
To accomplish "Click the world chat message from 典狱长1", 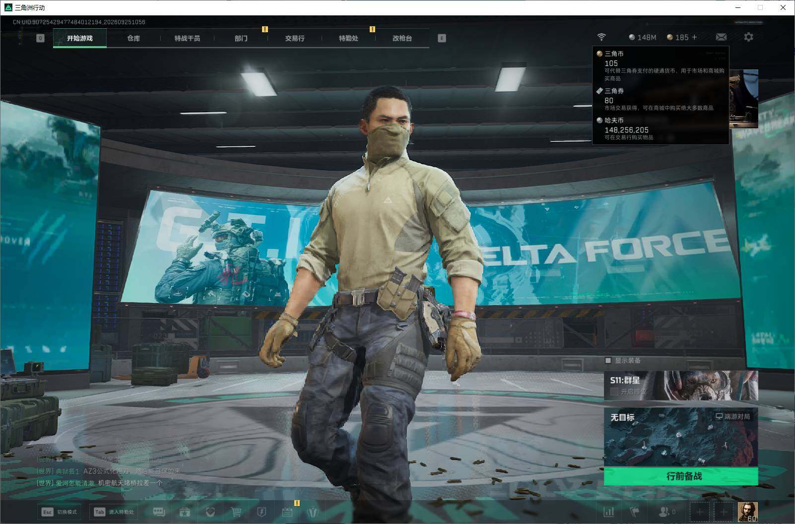I will tap(109, 471).
